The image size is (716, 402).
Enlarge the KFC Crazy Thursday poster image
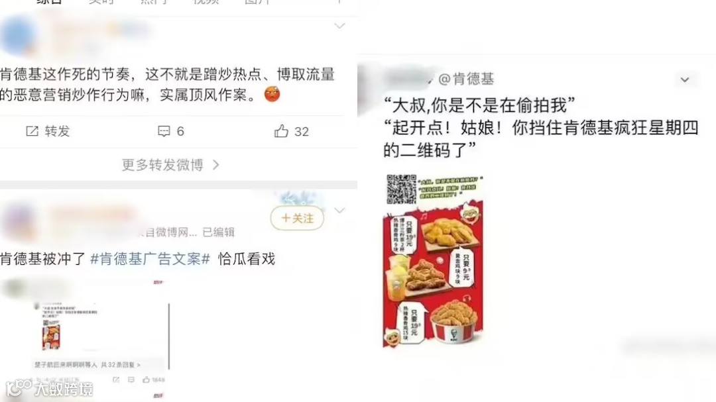433,261
